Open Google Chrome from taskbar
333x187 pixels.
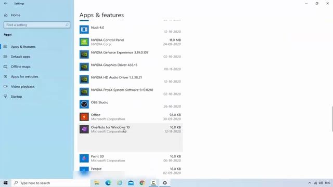(142, 183)
